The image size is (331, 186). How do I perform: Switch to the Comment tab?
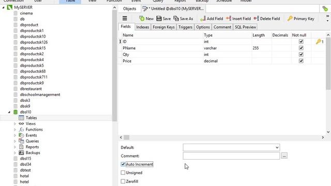coord(222,27)
